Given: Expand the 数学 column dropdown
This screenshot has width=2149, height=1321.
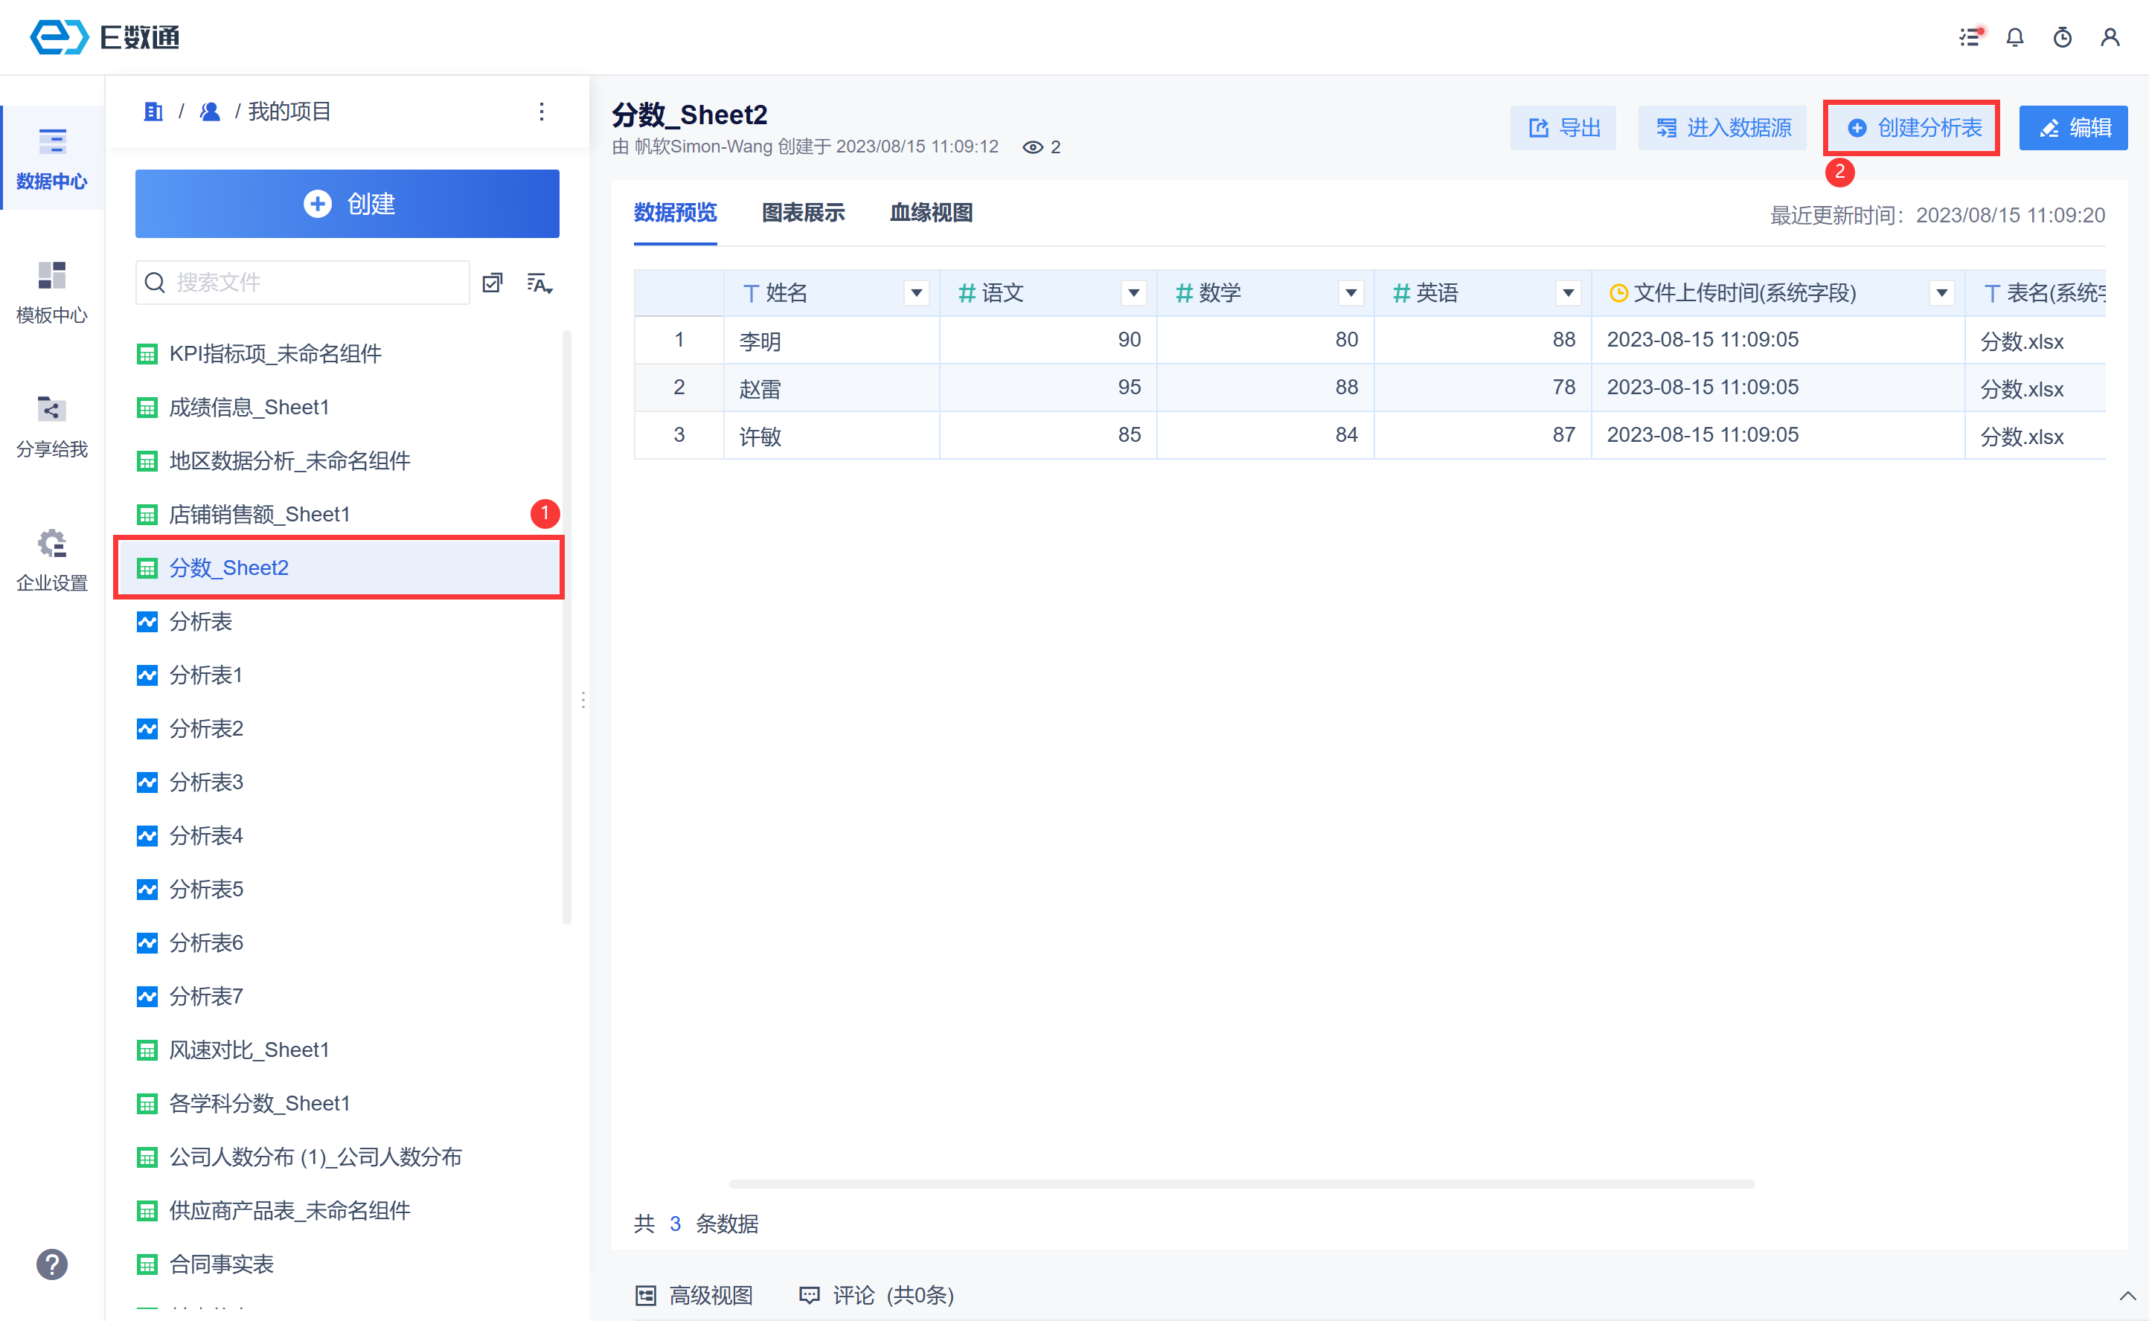Looking at the screenshot, I should pos(1351,294).
